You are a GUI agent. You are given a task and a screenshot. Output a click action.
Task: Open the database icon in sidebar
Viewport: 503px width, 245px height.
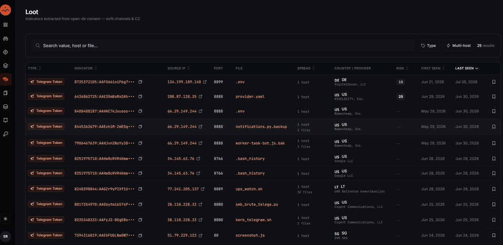click(5, 106)
